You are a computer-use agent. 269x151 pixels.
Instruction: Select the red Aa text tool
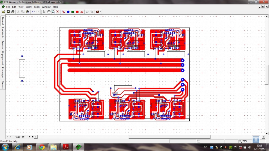[82, 12]
